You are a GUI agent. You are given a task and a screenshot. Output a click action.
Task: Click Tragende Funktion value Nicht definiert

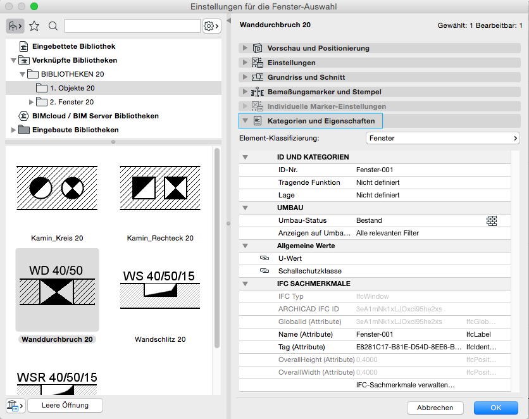click(x=378, y=182)
